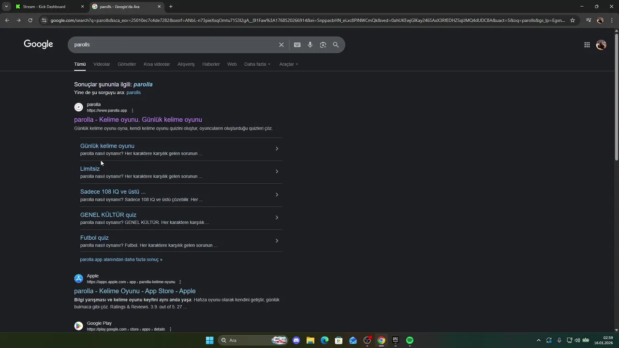
Task: Close the Stream - Kick Dashboard tab
Action: (82, 7)
